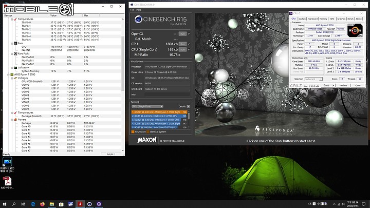The image size is (370, 208).
Task: Collapse the Voltages tree node
Action: pyautogui.click(x=12, y=78)
